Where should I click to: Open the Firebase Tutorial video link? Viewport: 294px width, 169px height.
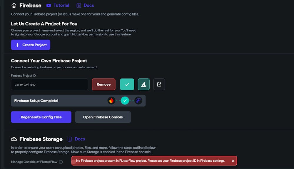click(x=58, y=5)
